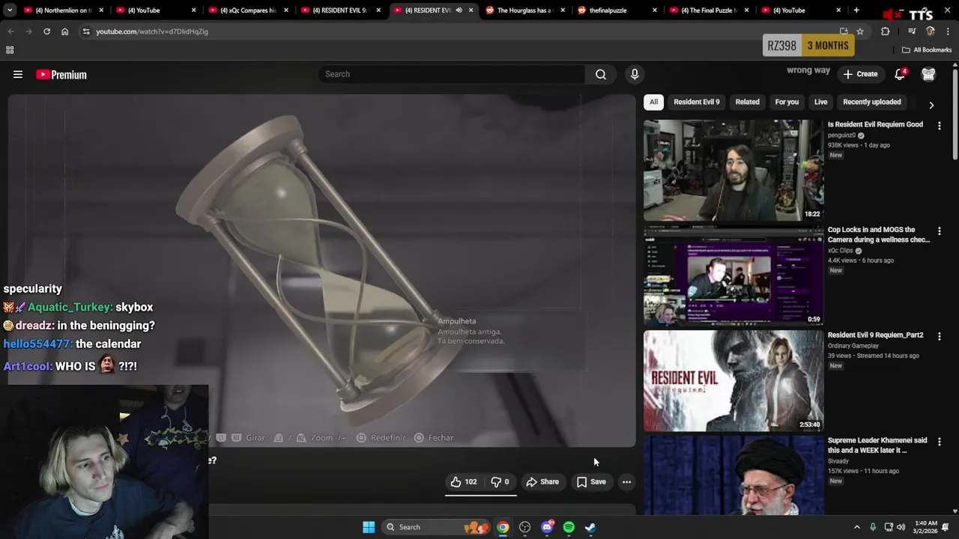This screenshot has height=539, width=959.
Task: Focus the YouTube search field
Action: [x=452, y=74]
